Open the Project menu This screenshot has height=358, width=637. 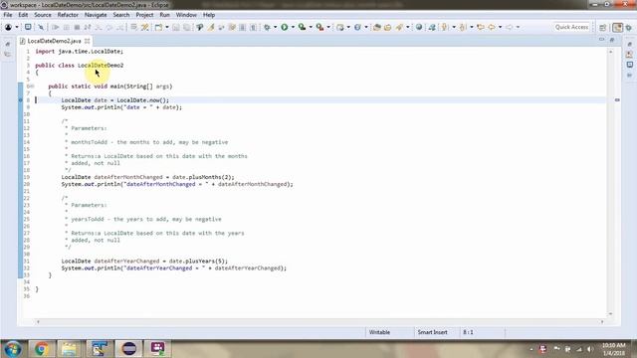click(x=144, y=15)
